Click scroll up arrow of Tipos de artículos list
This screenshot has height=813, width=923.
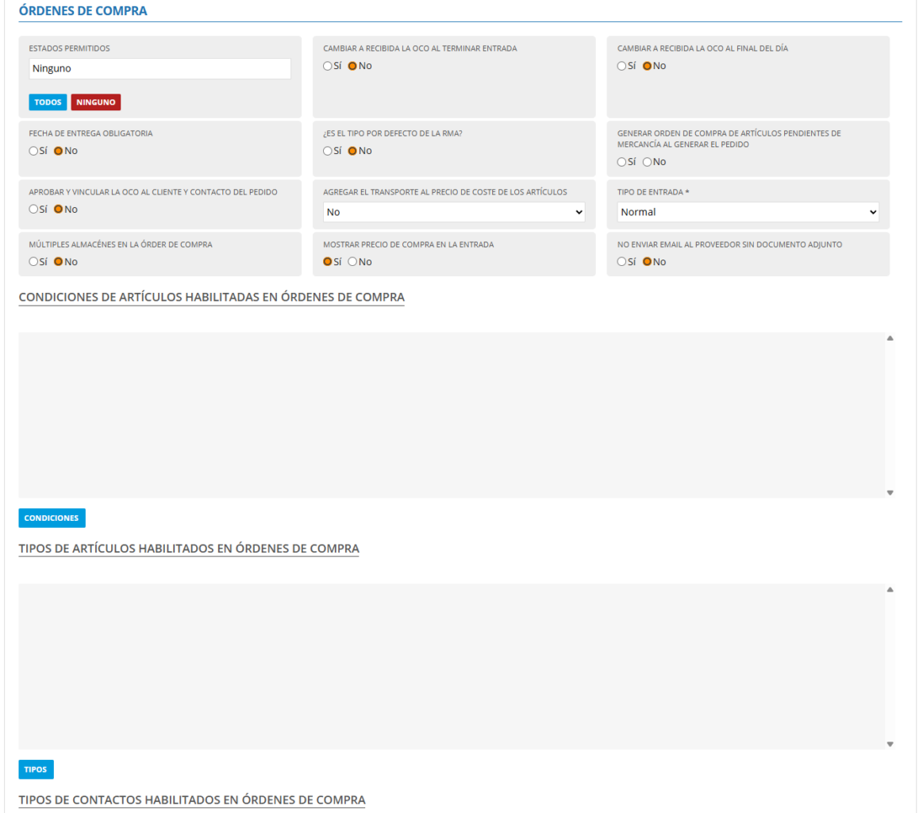[x=890, y=590]
